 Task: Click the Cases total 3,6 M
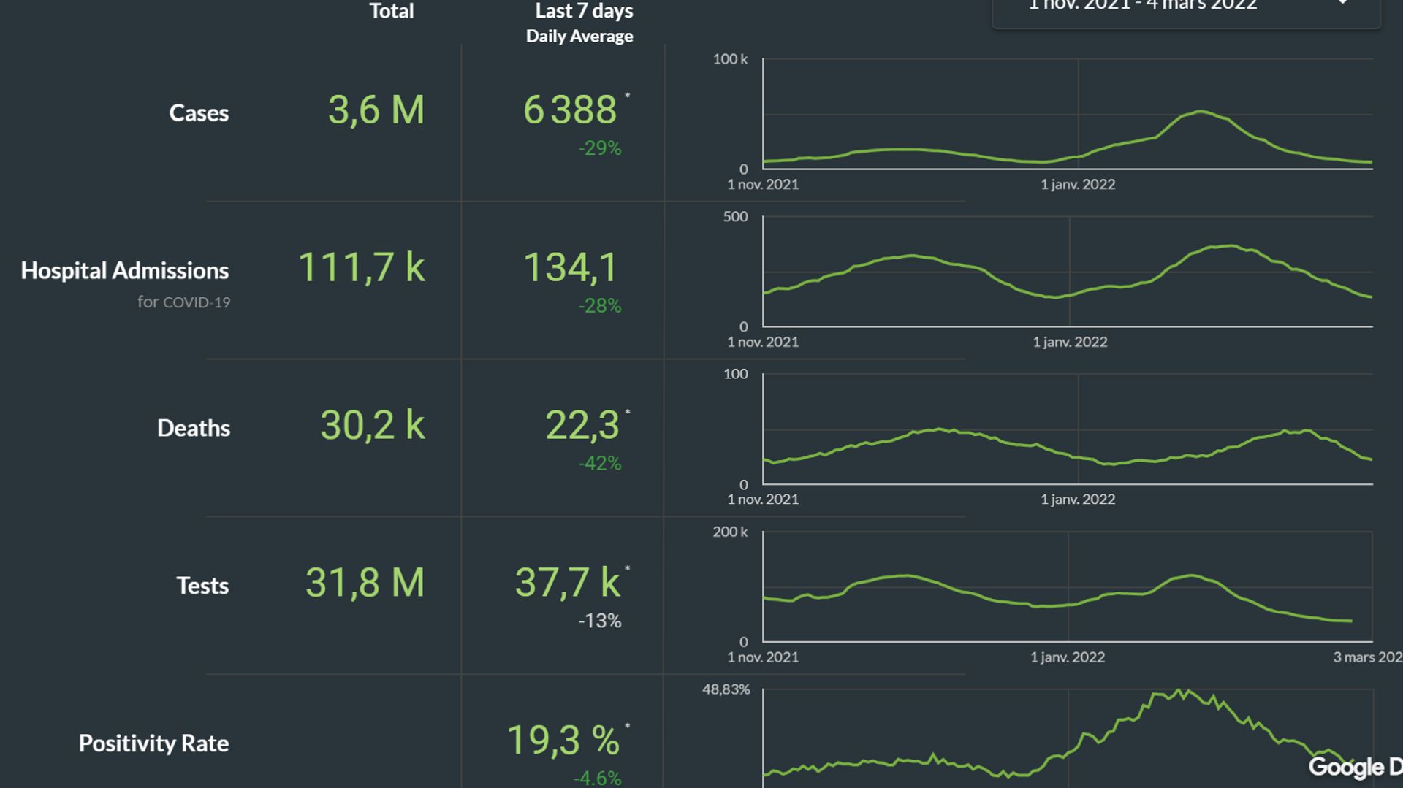click(376, 111)
